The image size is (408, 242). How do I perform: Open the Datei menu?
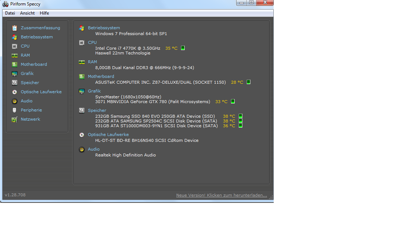click(x=10, y=13)
